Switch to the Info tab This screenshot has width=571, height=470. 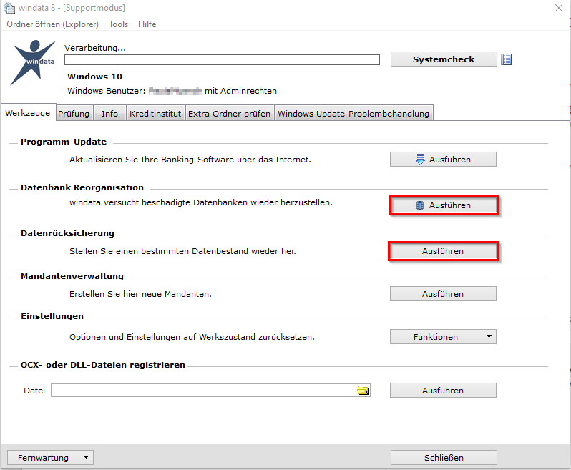[109, 114]
